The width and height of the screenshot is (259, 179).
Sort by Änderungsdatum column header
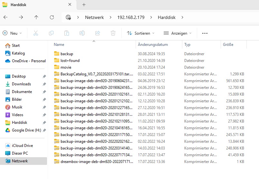pos(153,45)
